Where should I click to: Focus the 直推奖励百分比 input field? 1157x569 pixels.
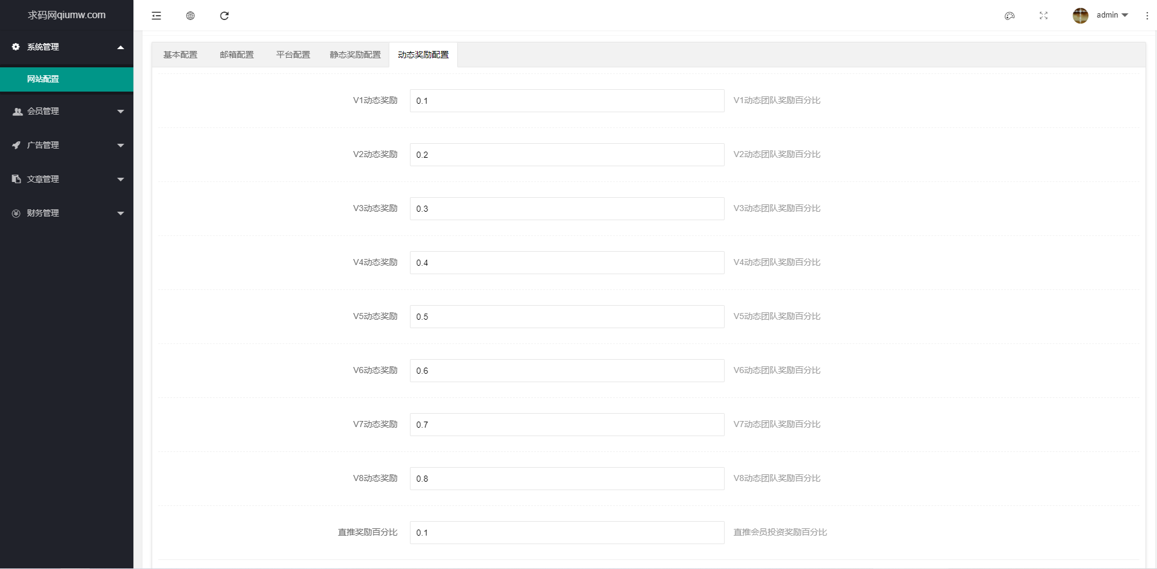pos(567,533)
